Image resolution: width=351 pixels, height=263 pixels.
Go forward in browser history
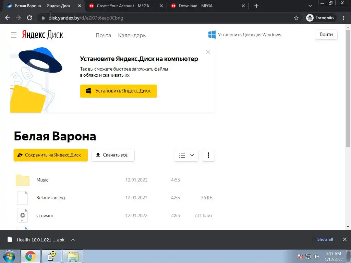(x=19, y=18)
